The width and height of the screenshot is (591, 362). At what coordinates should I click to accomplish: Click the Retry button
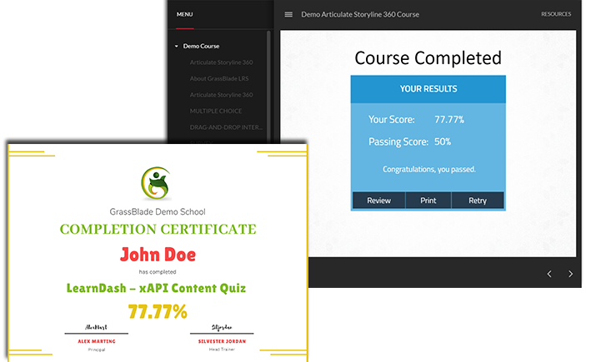point(478,201)
